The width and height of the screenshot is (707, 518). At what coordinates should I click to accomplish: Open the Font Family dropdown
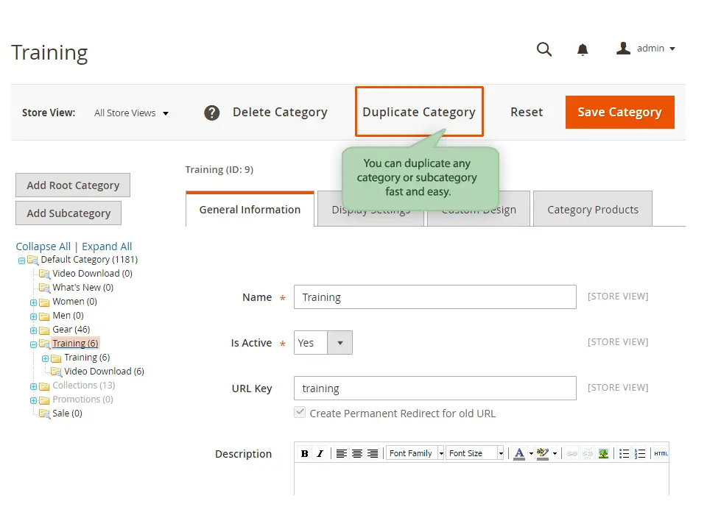415,453
